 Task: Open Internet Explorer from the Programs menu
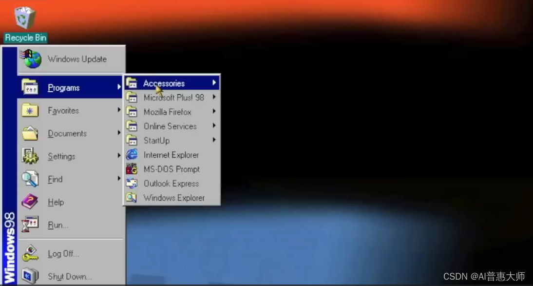171,155
